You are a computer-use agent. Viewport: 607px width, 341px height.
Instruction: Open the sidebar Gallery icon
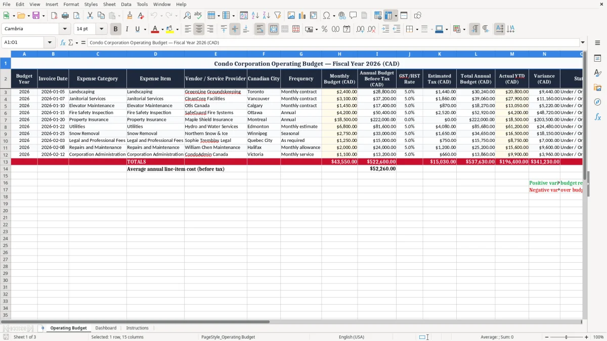pos(597,88)
